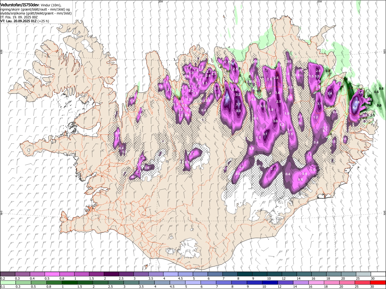This screenshot has width=386, height=289.
Task: Click the gray-blue 3.5 swatch on lower scale
Action: pos(147,282)
